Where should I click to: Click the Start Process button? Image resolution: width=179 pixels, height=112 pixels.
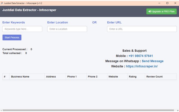click(12, 38)
